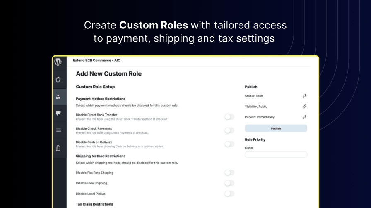Open the clipboard icon in sidebar
Image resolution: width=371 pixels, height=208 pixels.
click(58, 148)
